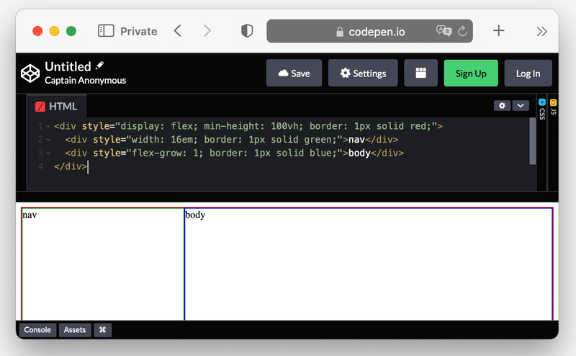Reload the page
The width and height of the screenshot is (576, 356).
coord(462,31)
